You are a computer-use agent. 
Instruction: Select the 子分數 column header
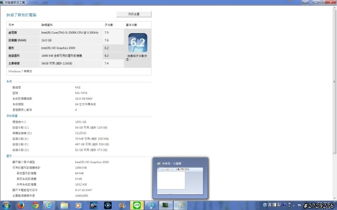(109, 25)
